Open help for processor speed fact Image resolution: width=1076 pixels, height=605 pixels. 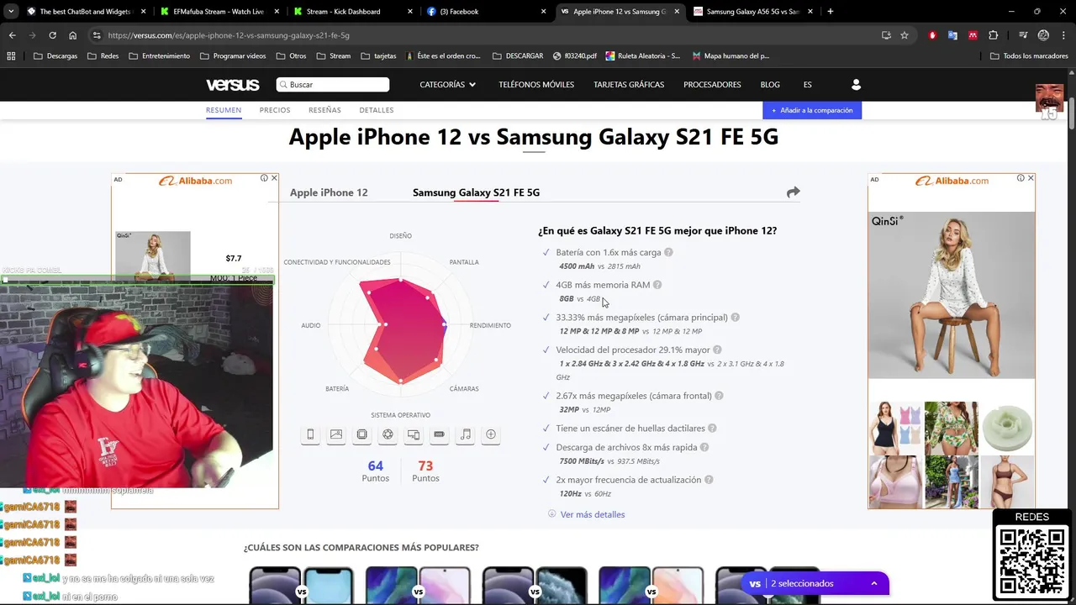[717, 350]
